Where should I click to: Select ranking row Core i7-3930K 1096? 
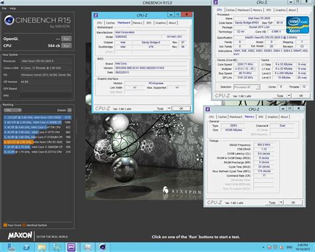[x=37, y=122]
